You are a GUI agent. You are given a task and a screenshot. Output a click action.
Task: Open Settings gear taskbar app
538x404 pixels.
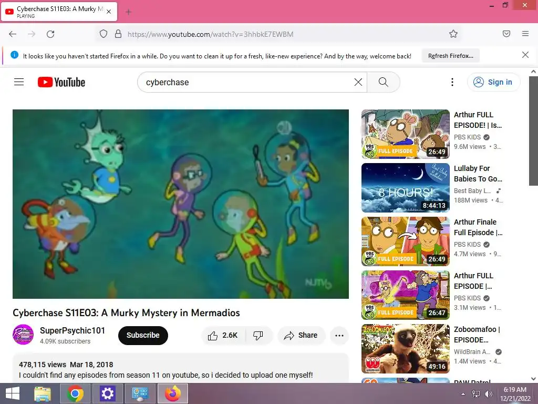[107, 393]
